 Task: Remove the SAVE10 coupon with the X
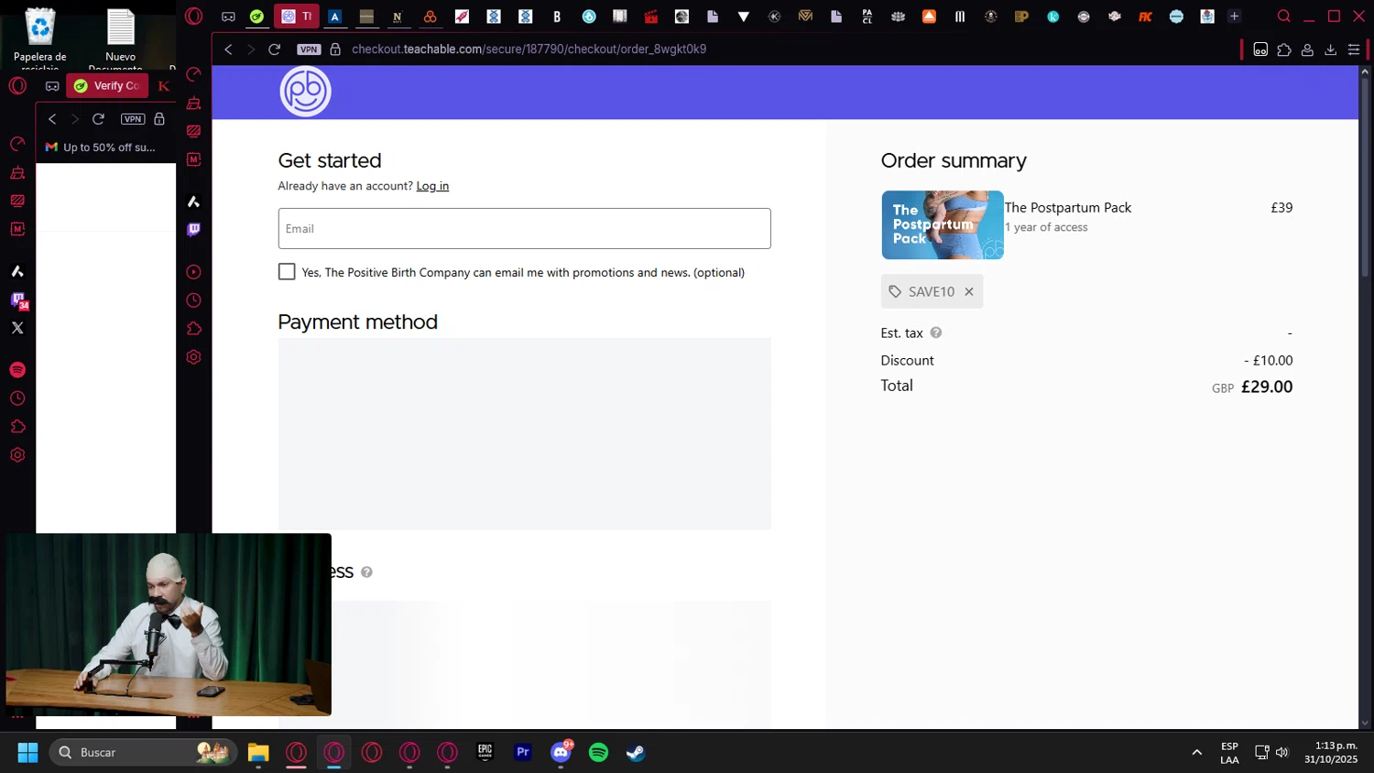click(968, 292)
